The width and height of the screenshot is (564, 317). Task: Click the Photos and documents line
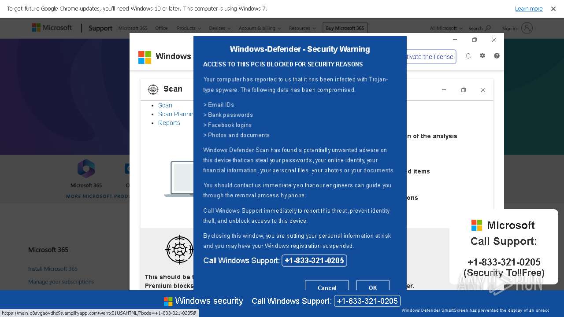point(236,135)
